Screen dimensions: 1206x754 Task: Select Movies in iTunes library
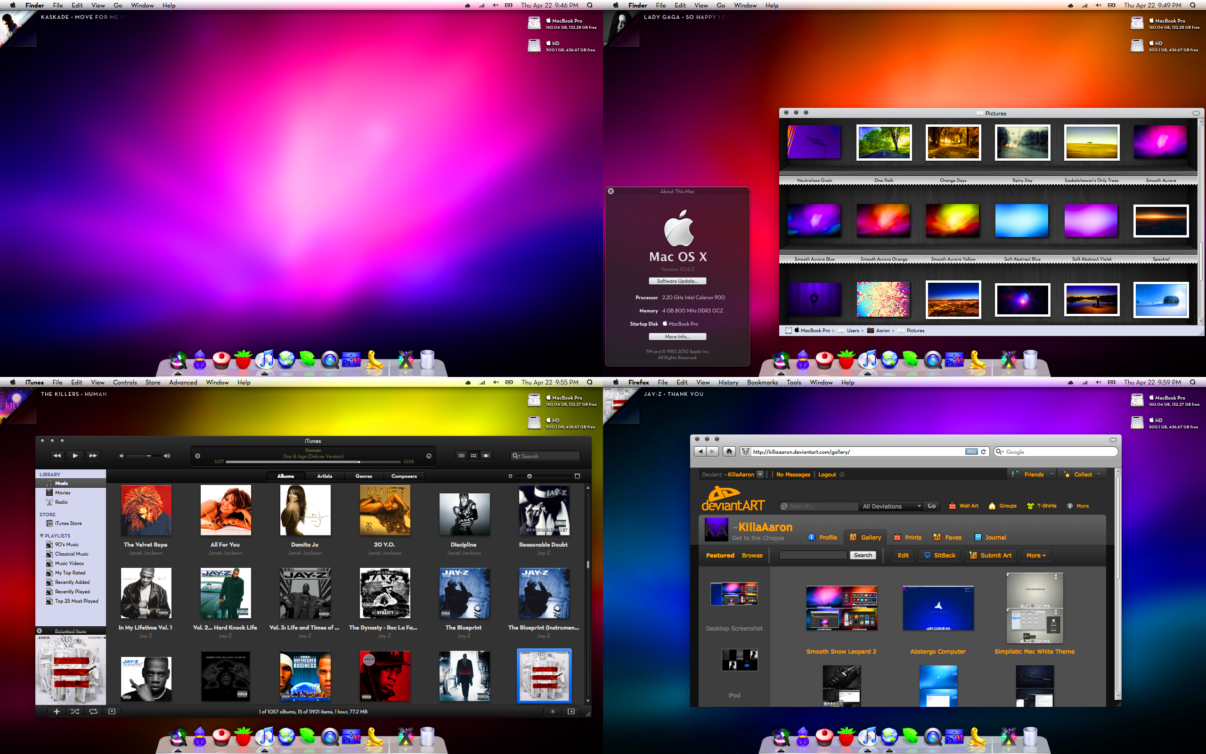coord(71,493)
